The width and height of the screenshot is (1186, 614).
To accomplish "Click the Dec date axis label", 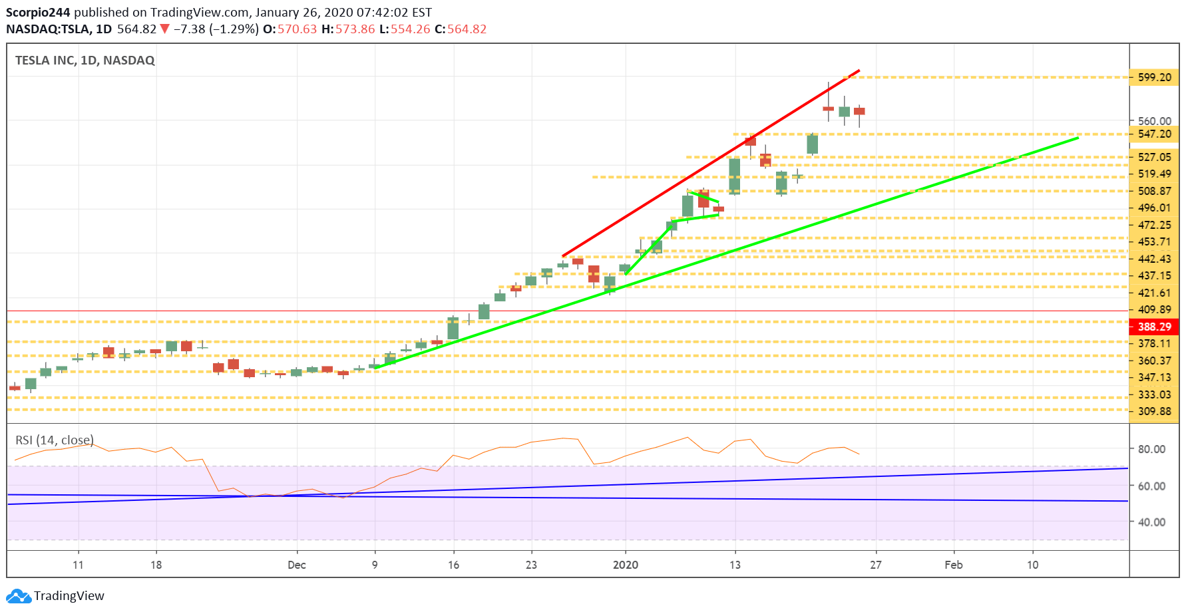I will [297, 565].
